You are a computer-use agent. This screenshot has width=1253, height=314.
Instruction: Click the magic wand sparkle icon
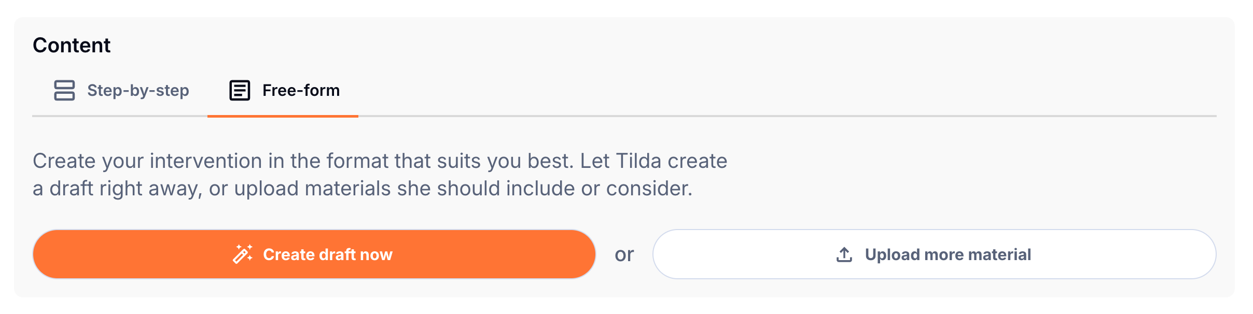[243, 254]
